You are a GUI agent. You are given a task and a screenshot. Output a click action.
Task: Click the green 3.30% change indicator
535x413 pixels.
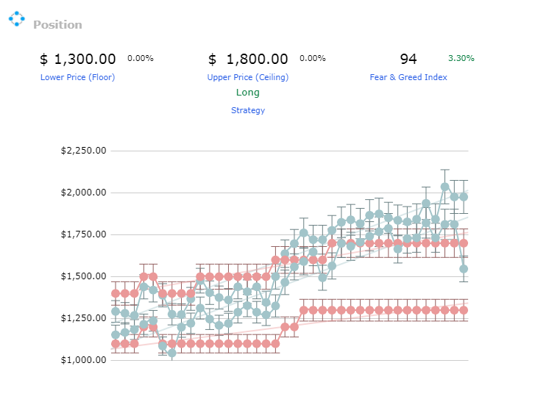(x=461, y=58)
